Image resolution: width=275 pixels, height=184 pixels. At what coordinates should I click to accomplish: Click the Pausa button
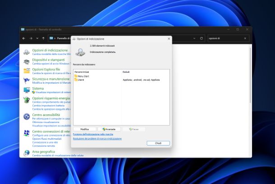click(x=133, y=129)
